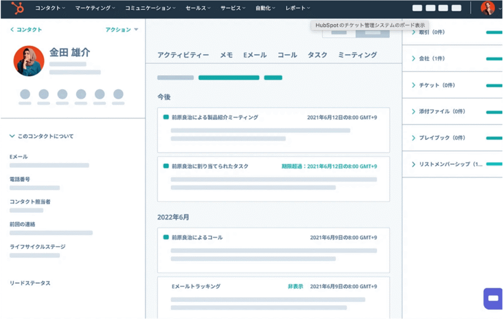This screenshot has height=319, width=504.
Task: Open the レポート menu
Action: 297,8
